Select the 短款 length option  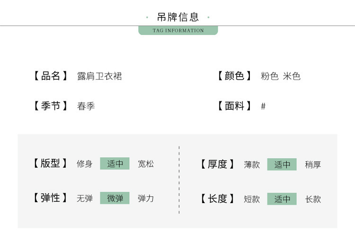pyautogui.click(x=252, y=199)
